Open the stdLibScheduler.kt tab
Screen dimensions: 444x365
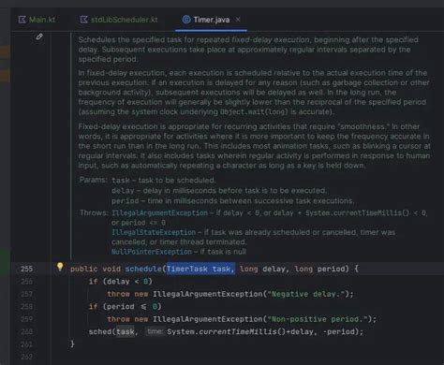click(x=119, y=20)
